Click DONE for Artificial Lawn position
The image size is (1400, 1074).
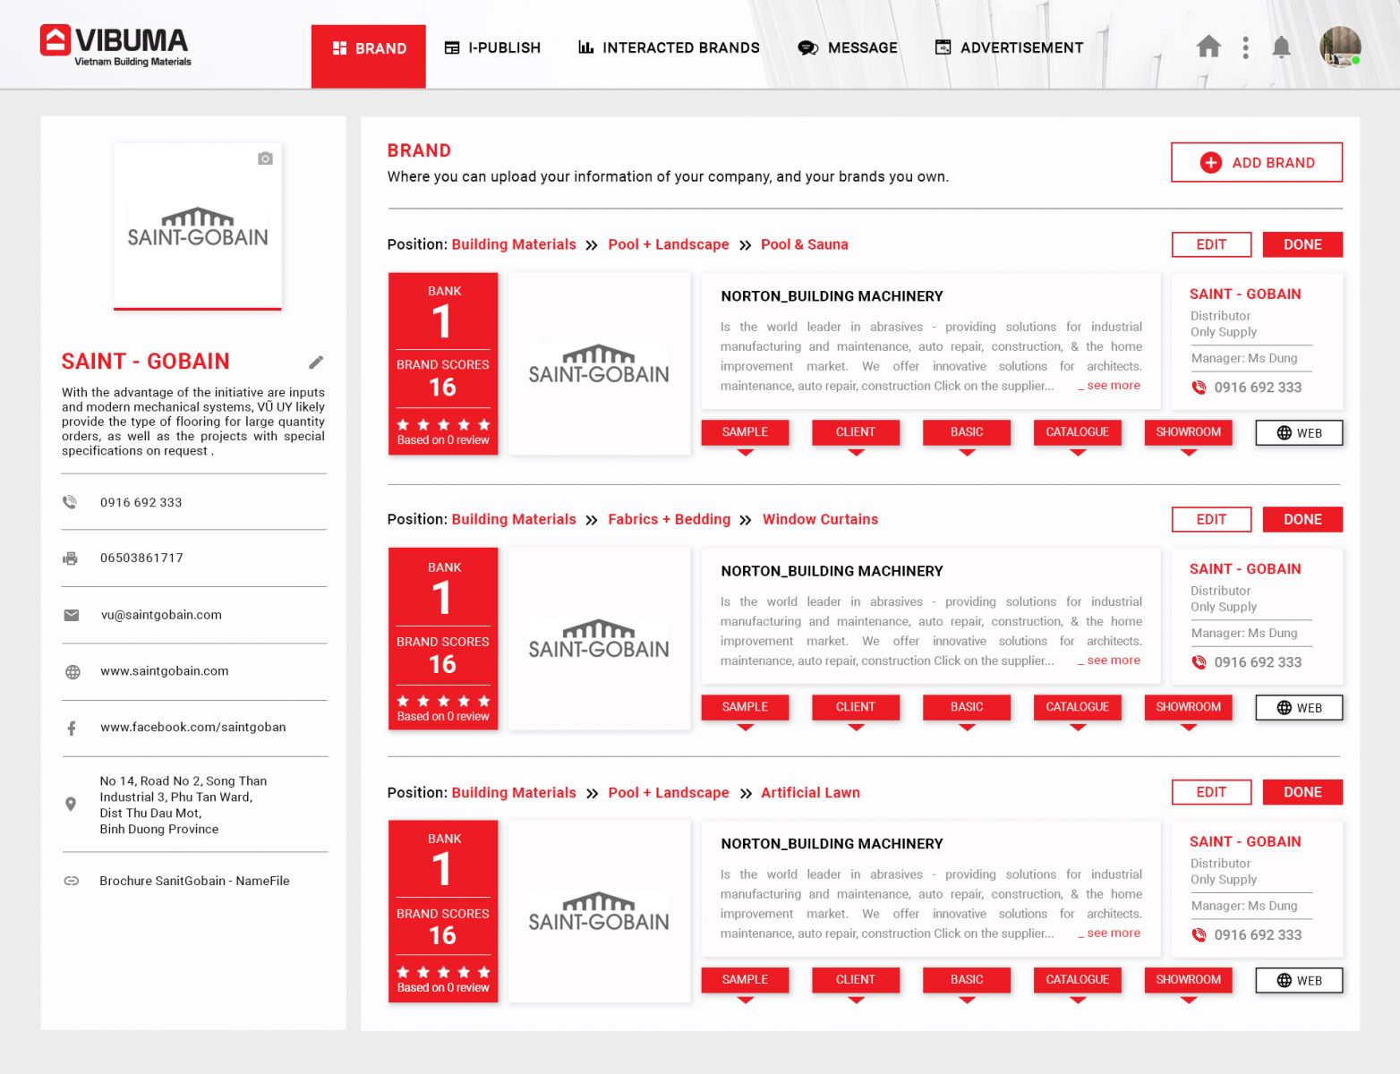coord(1302,792)
